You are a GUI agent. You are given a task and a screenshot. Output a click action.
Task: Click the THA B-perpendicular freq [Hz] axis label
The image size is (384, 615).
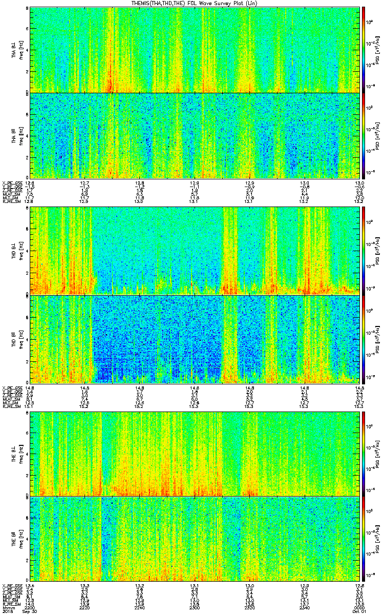pyautogui.click(x=21, y=50)
